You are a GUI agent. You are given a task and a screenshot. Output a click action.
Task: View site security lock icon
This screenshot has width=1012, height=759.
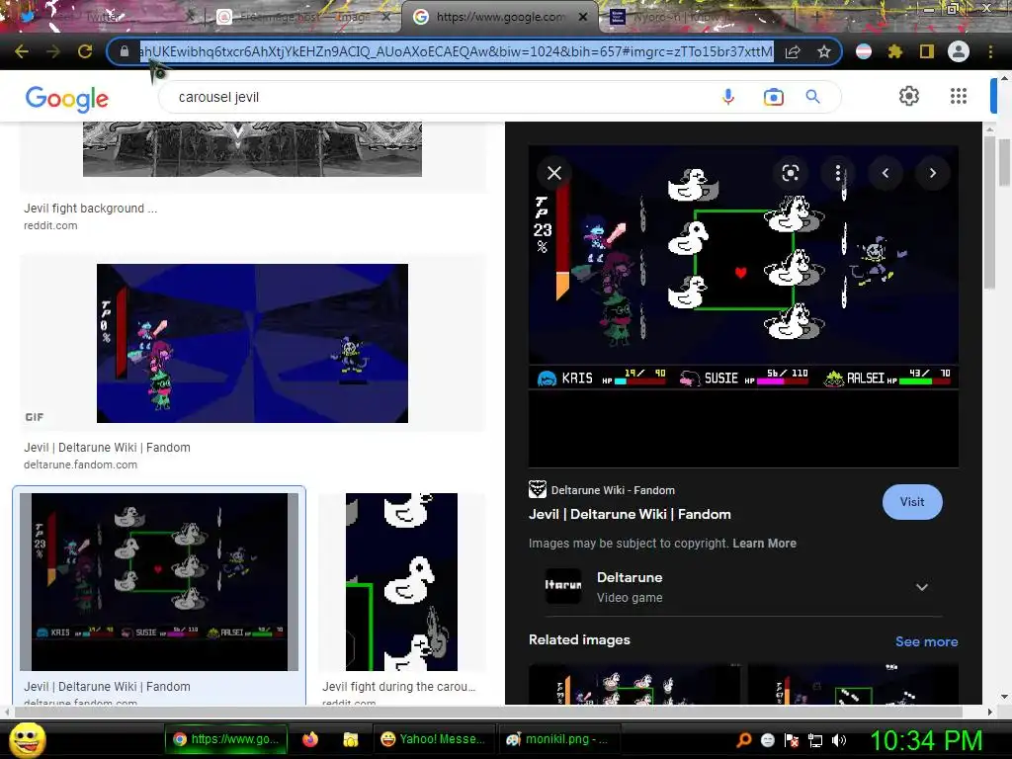point(124,51)
